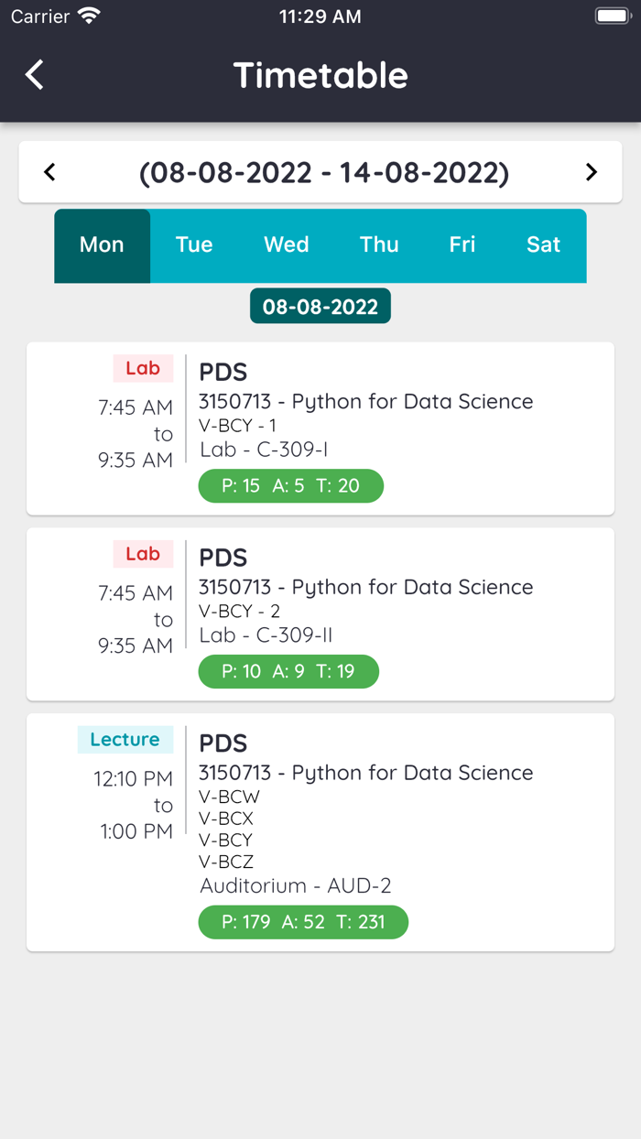Switch to the Wed day tab
The image size is (641, 1139).
286,245
